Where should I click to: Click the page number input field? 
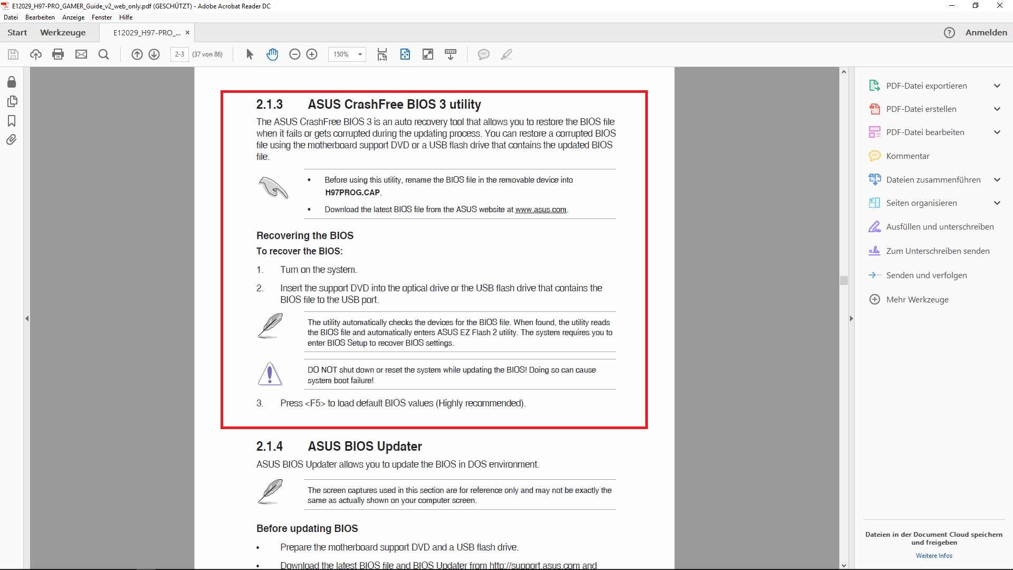pyautogui.click(x=179, y=54)
